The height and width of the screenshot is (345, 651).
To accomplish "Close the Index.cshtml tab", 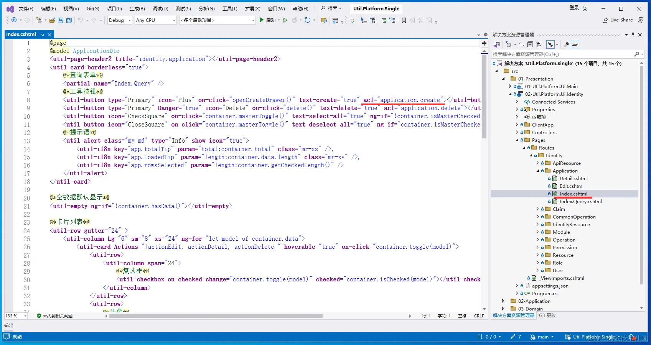I will pyautogui.click(x=49, y=34).
